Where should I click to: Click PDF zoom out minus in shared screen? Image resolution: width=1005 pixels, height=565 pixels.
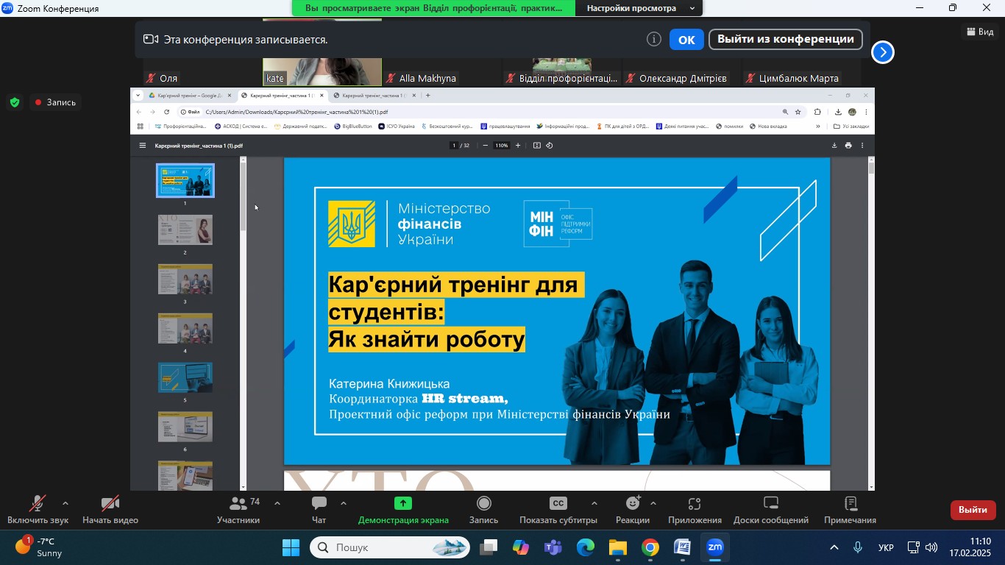(486, 146)
